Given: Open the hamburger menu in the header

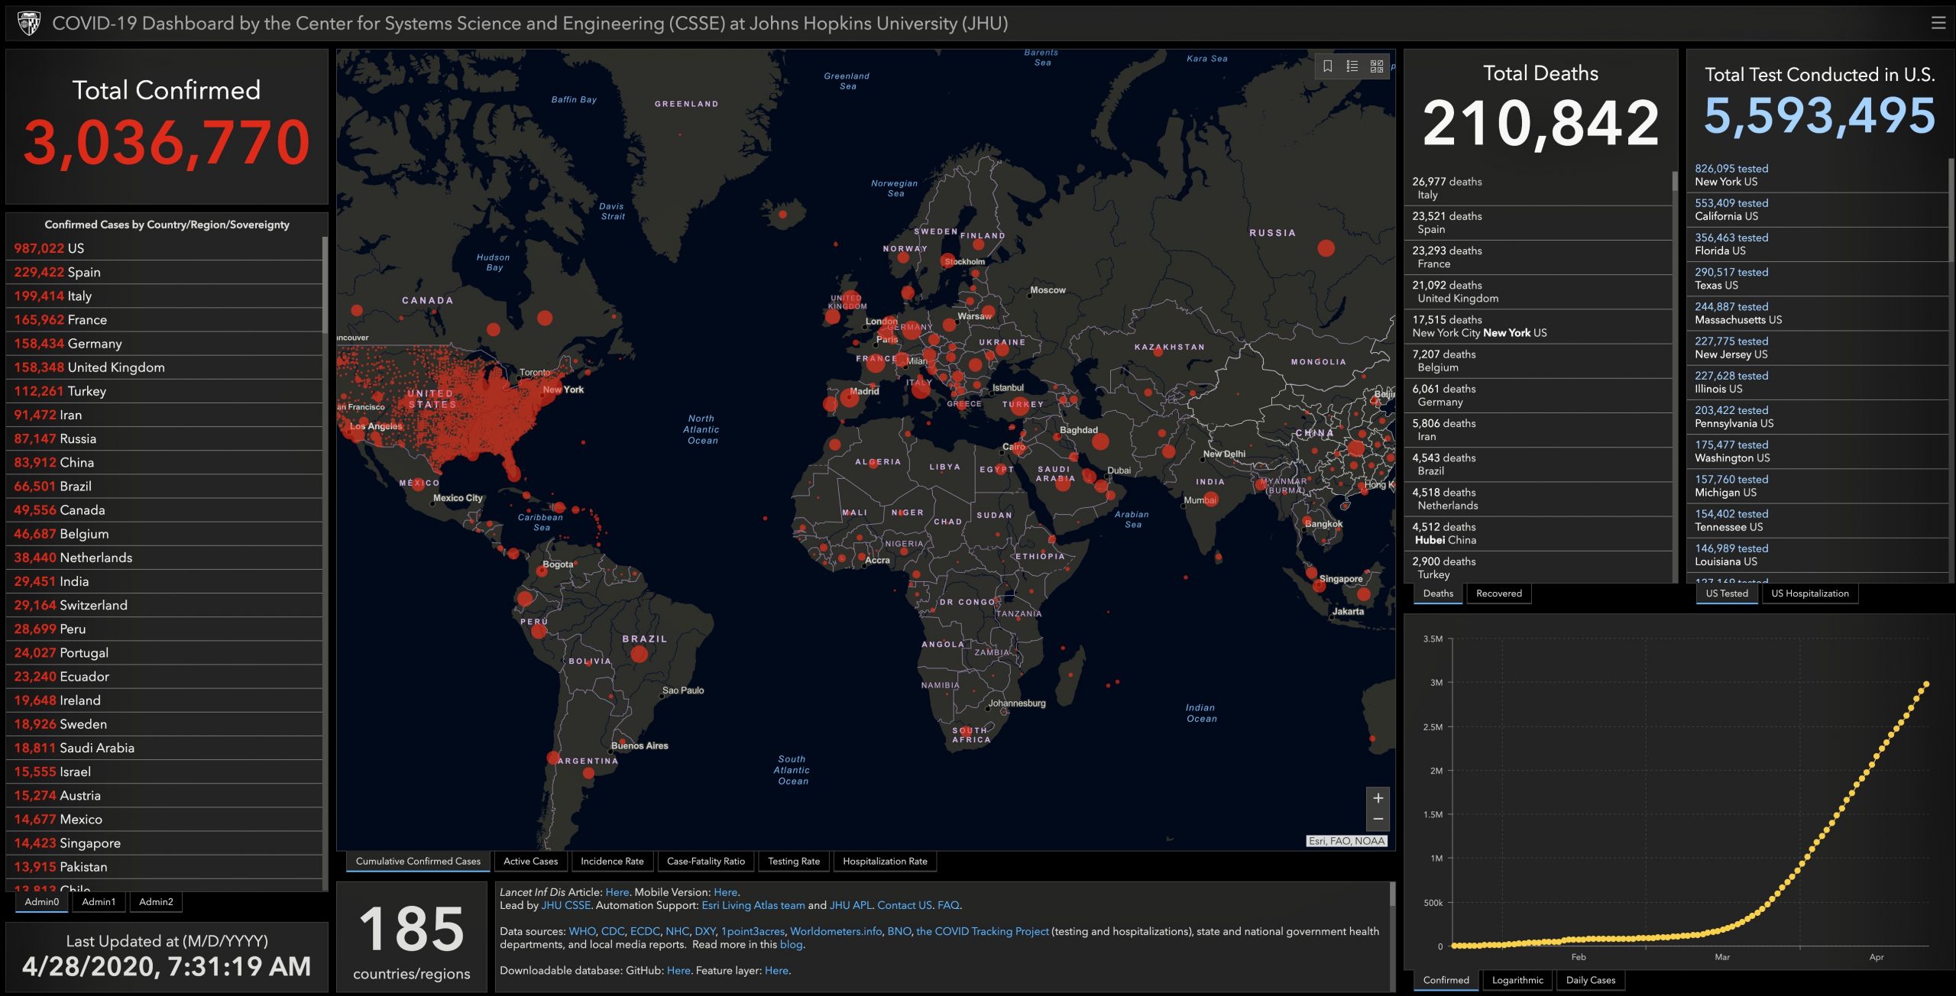Looking at the screenshot, I should (x=1938, y=23).
